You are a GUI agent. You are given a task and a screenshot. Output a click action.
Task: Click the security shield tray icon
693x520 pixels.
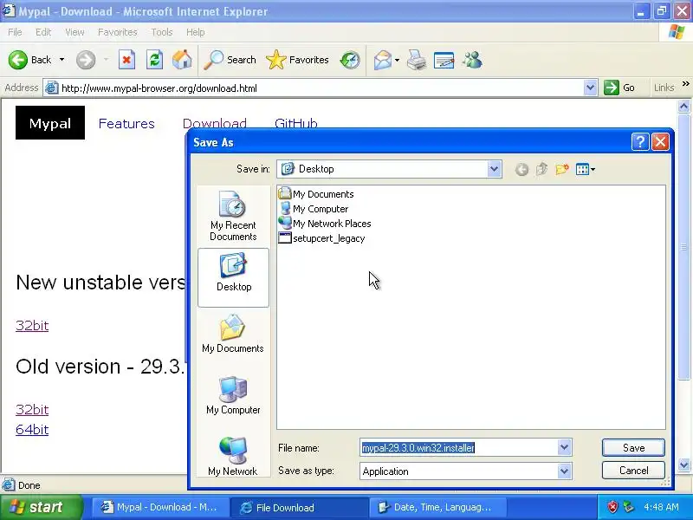click(612, 507)
